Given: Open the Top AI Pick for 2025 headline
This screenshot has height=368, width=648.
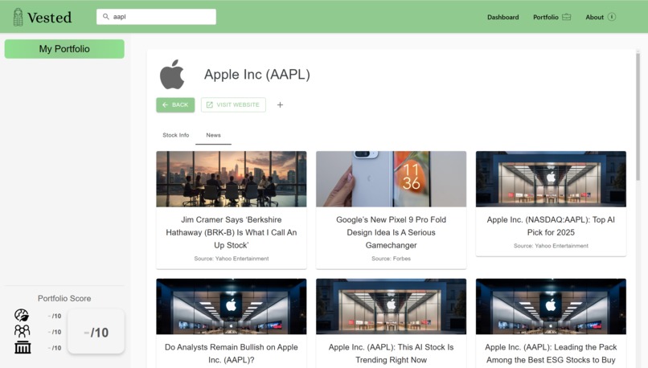Looking at the screenshot, I should (551, 226).
